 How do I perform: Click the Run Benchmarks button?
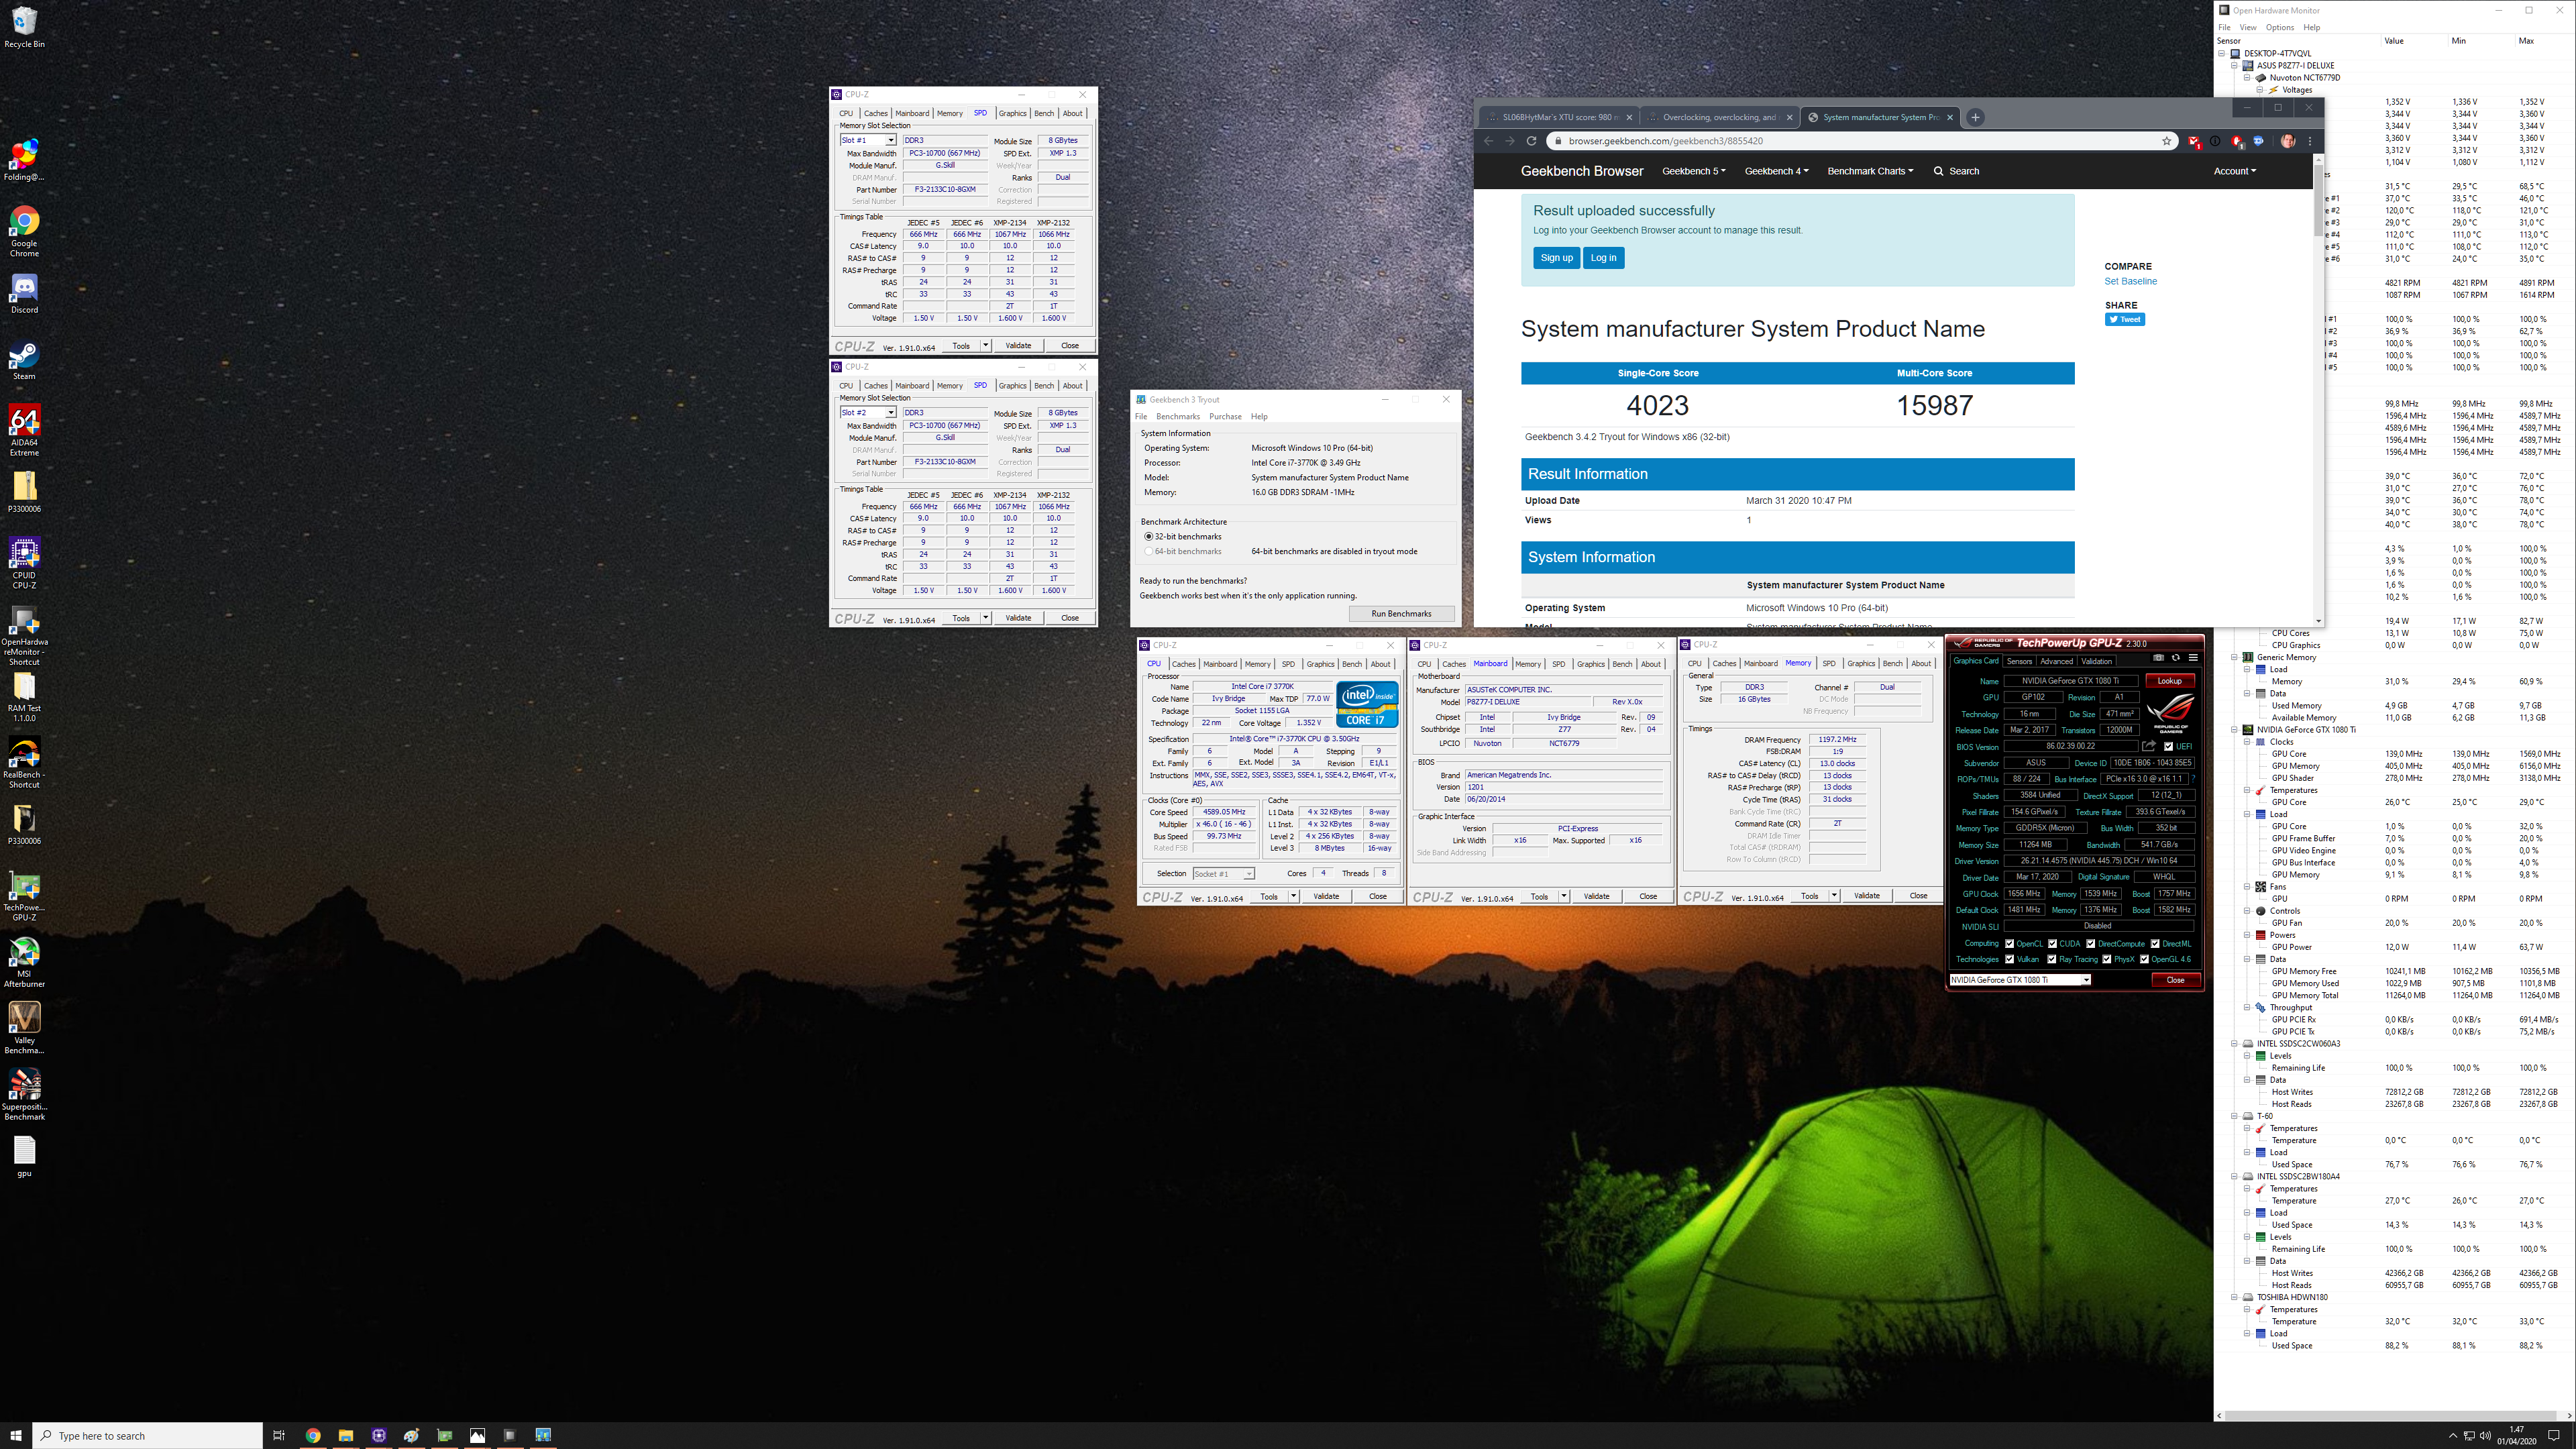tap(1401, 614)
